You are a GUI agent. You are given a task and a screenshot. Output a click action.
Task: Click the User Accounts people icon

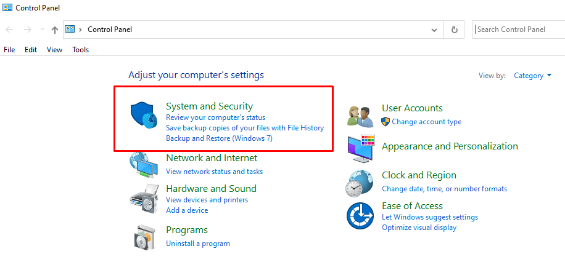[361, 116]
